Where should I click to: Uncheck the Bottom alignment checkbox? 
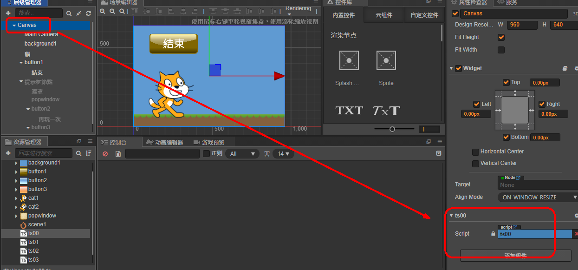[x=506, y=137]
